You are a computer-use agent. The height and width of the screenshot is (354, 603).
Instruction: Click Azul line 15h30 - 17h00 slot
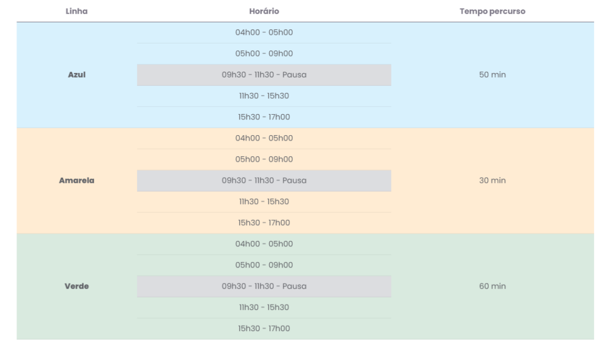click(x=264, y=117)
